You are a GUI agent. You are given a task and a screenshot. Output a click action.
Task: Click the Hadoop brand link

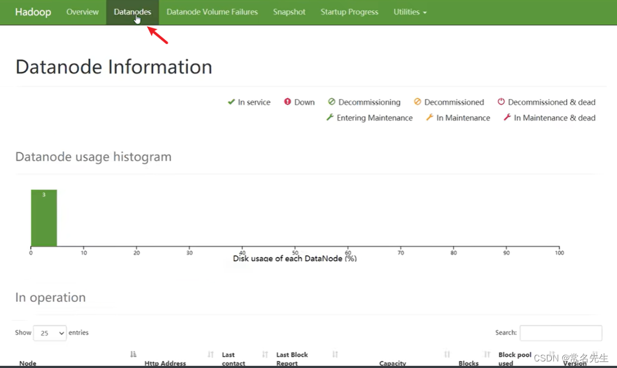click(x=33, y=12)
